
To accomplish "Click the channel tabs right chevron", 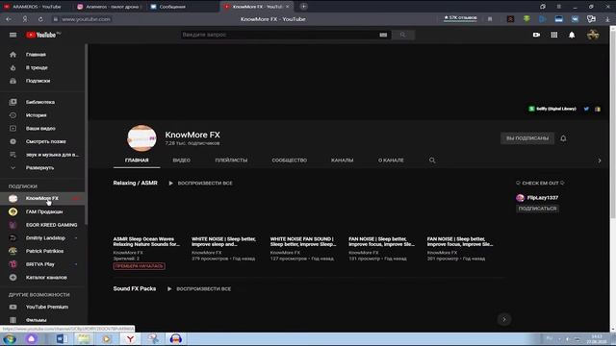I will pyautogui.click(x=599, y=161).
